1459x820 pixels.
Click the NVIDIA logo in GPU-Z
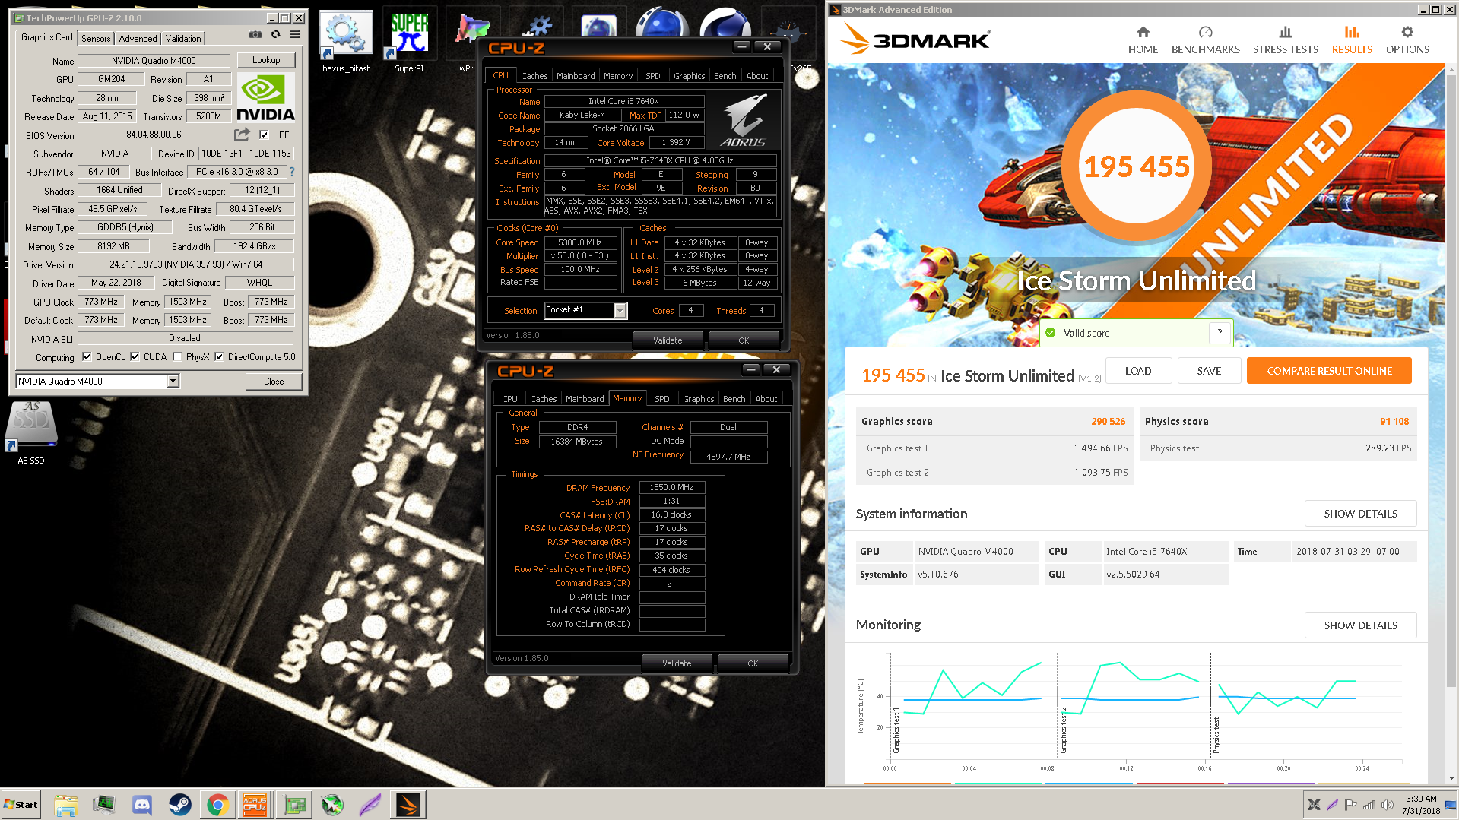265,97
